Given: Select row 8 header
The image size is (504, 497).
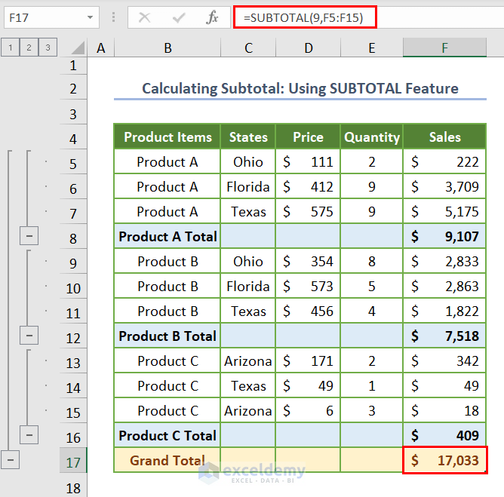Looking at the screenshot, I should click(x=73, y=238).
